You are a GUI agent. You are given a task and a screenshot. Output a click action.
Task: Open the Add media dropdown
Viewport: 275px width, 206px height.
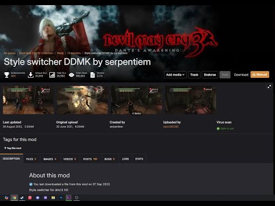tap(175, 75)
